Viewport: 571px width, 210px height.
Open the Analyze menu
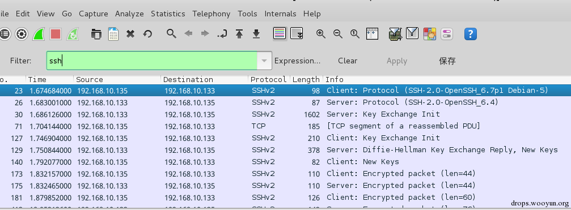129,14
